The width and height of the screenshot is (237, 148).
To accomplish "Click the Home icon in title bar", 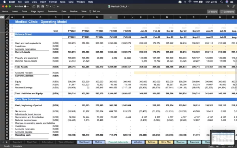I will click(x=34, y=6).
